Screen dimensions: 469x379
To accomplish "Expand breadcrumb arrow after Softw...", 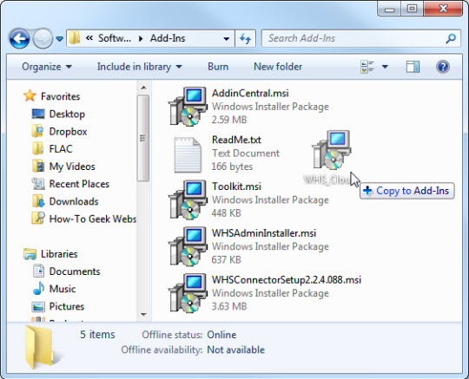I will point(141,38).
